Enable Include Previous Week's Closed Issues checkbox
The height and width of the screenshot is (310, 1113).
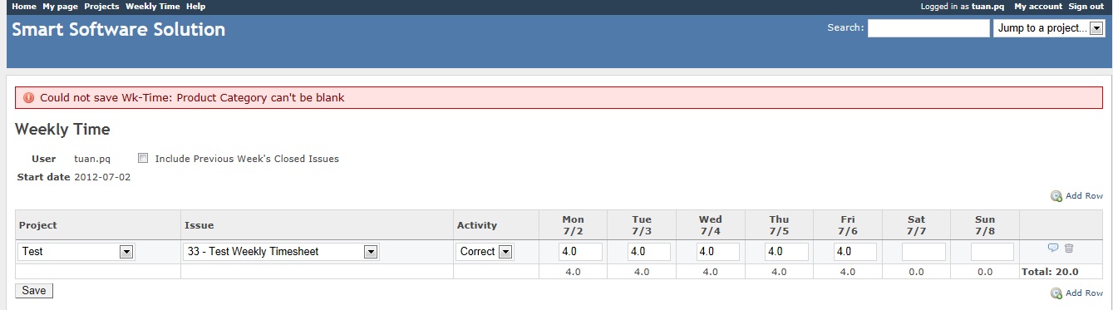coord(144,158)
